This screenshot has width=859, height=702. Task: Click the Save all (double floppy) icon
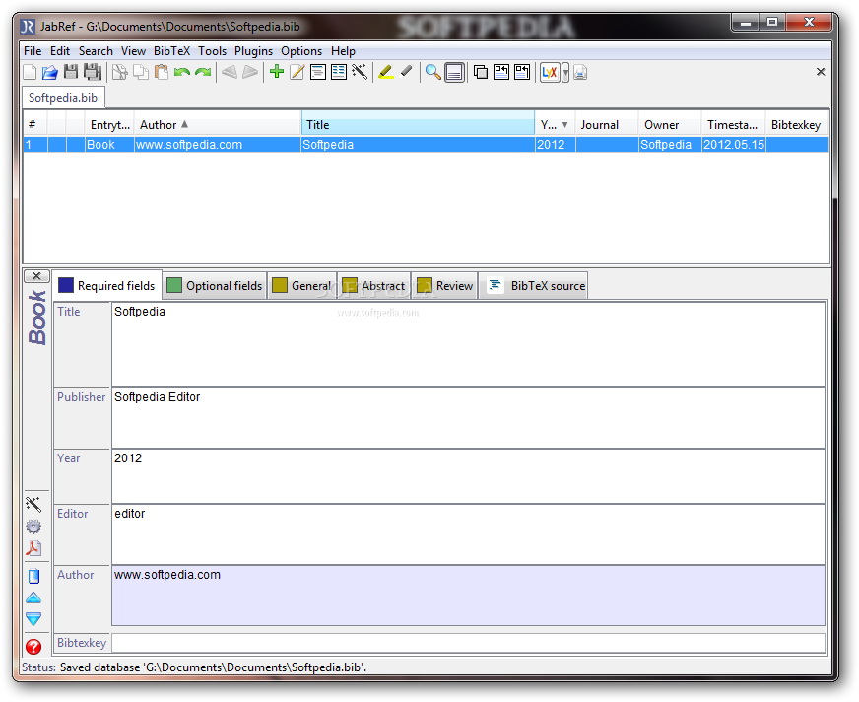pyautogui.click(x=92, y=72)
